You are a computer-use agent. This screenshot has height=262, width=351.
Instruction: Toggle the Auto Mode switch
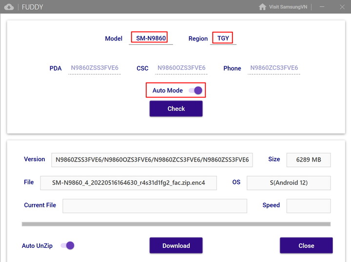tap(195, 90)
